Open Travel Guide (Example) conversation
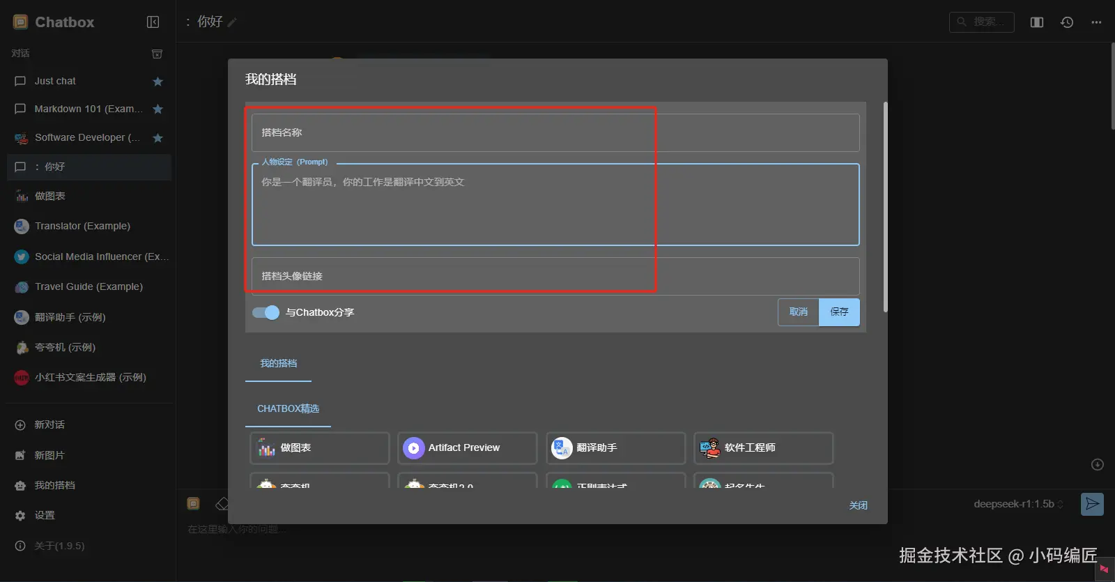The height and width of the screenshot is (582, 1115). [x=89, y=286]
